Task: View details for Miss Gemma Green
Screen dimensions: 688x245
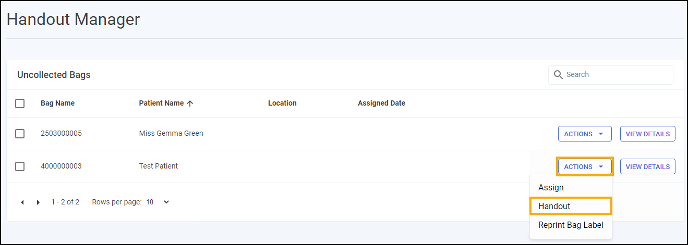Action: [647, 134]
